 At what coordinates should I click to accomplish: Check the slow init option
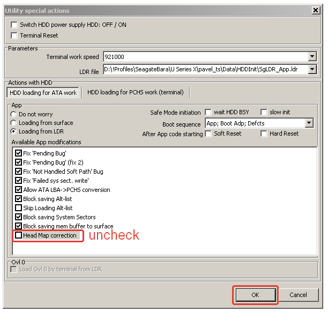tap(264, 113)
